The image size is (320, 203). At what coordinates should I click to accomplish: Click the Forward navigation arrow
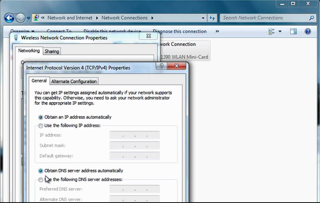[x=21, y=18]
